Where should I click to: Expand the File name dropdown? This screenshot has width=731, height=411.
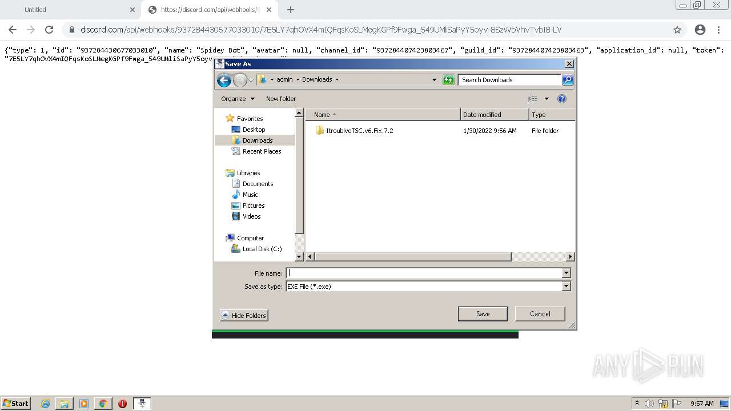click(x=566, y=273)
